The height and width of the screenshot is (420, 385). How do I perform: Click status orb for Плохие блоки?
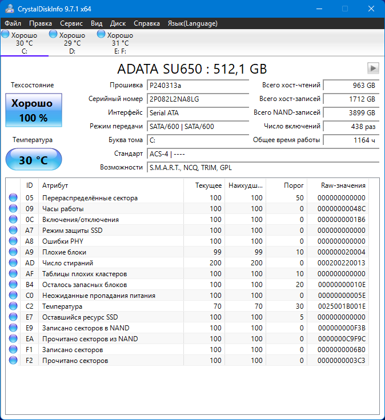point(13,252)
